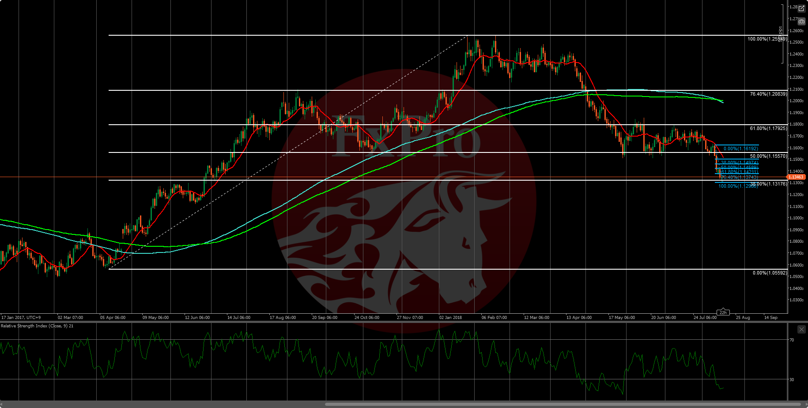The width and height of the screenshot is (808, 408).
Task: Click the 1.1800 price axis label
Action: pos(797,124)
